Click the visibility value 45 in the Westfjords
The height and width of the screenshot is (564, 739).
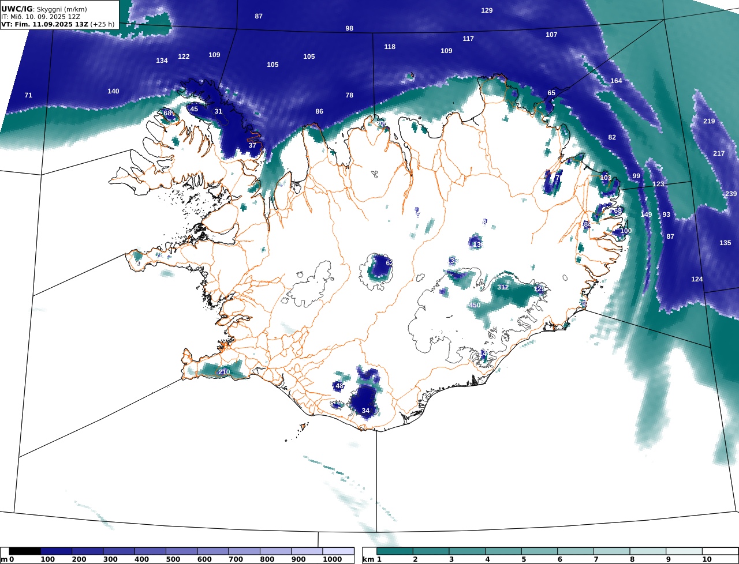tap(194, 109)
